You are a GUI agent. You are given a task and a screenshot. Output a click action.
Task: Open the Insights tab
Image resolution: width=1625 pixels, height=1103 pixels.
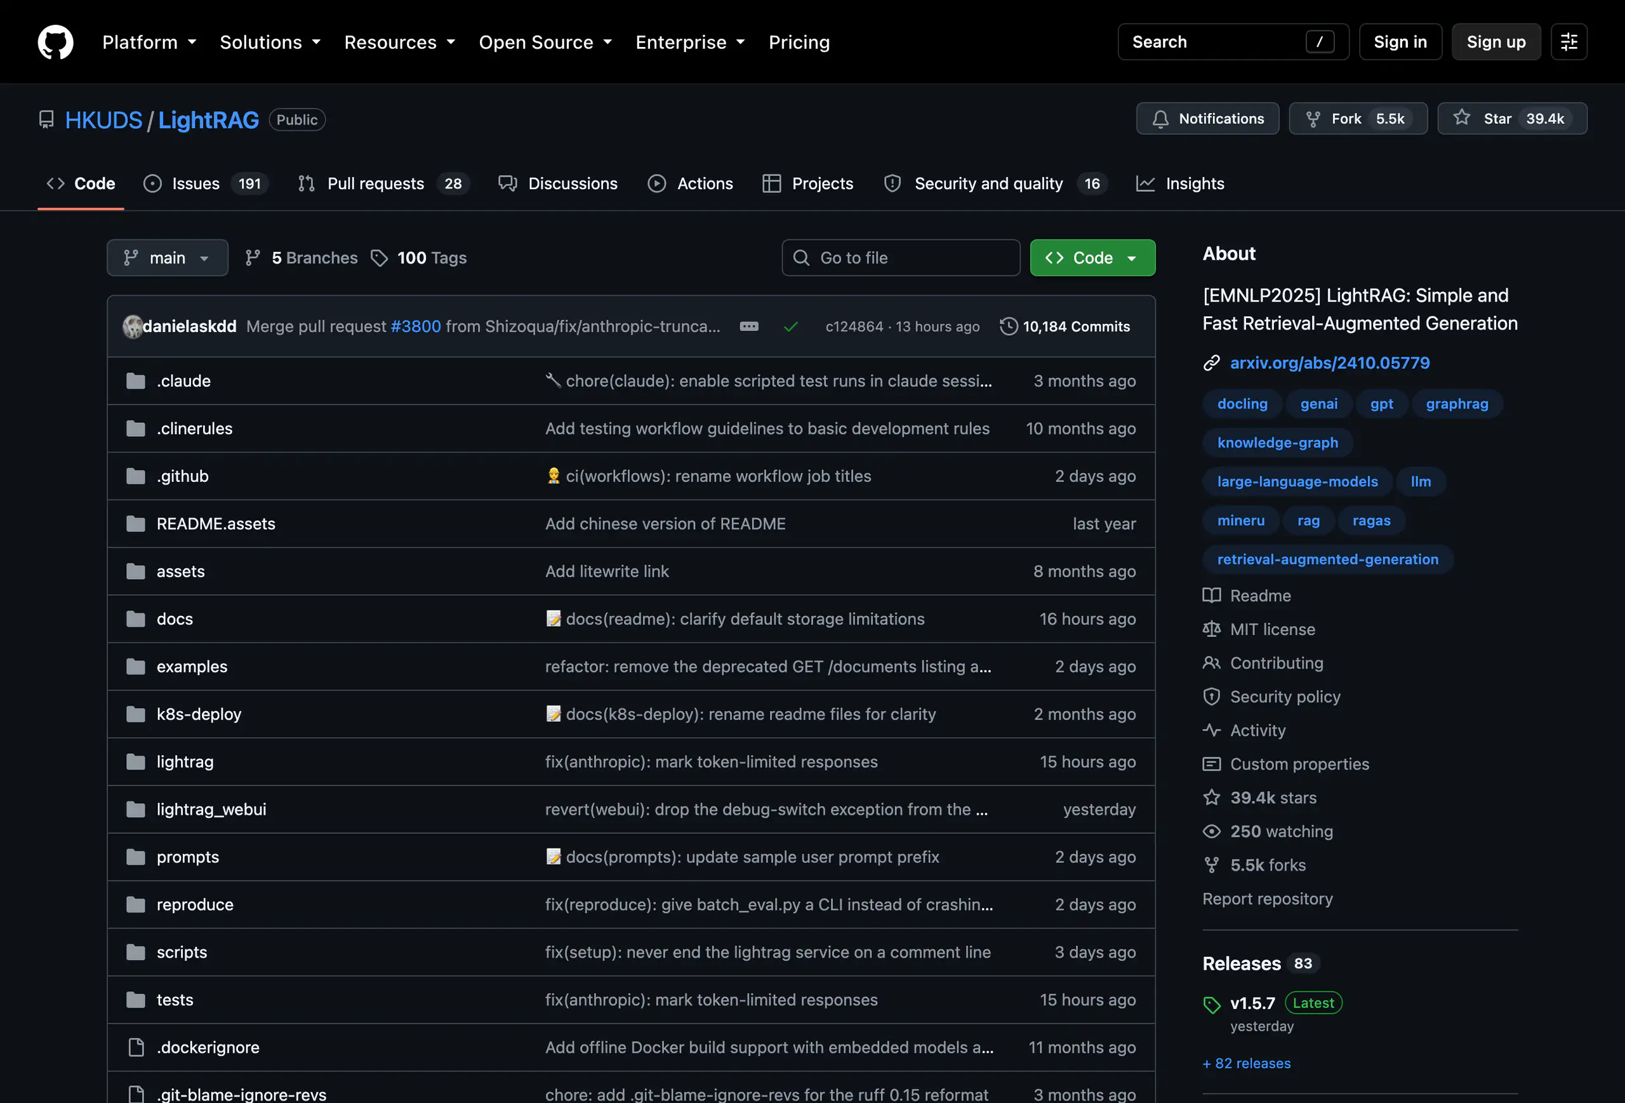pos(1180,184)
